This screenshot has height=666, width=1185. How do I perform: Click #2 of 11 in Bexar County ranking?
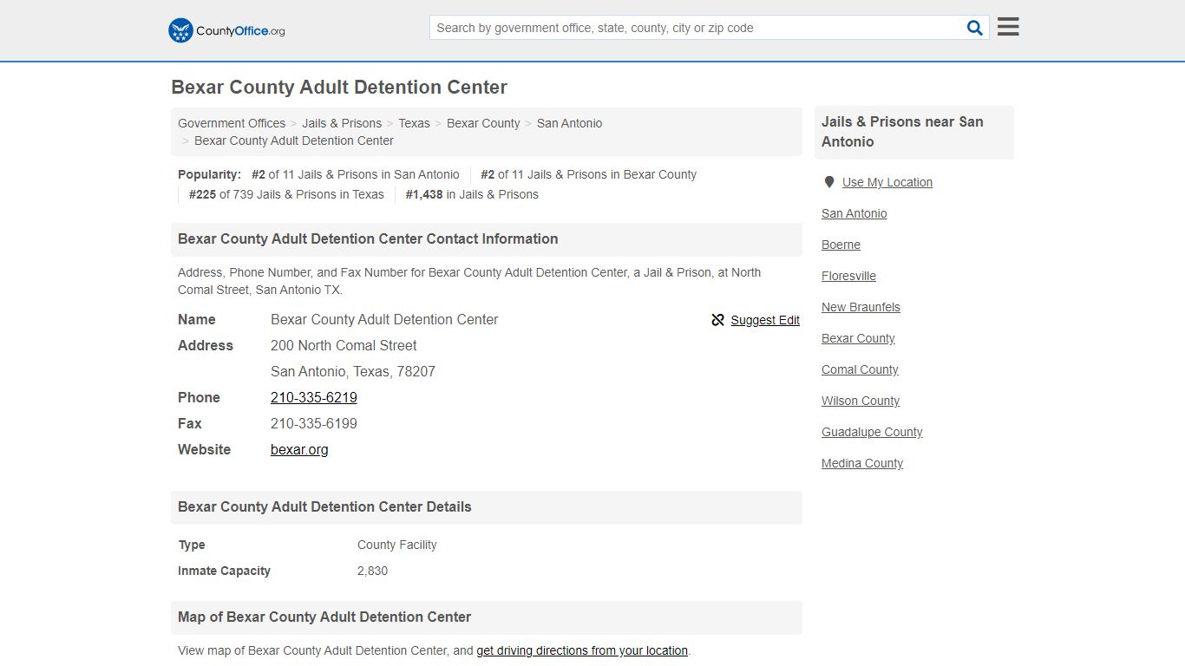pos(588,174)
